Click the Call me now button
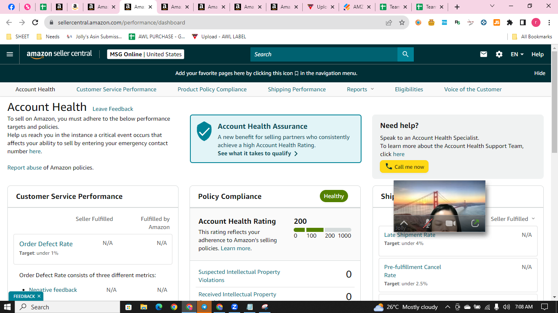Viewport: 558px width, 313px height. tap(404, 167)
